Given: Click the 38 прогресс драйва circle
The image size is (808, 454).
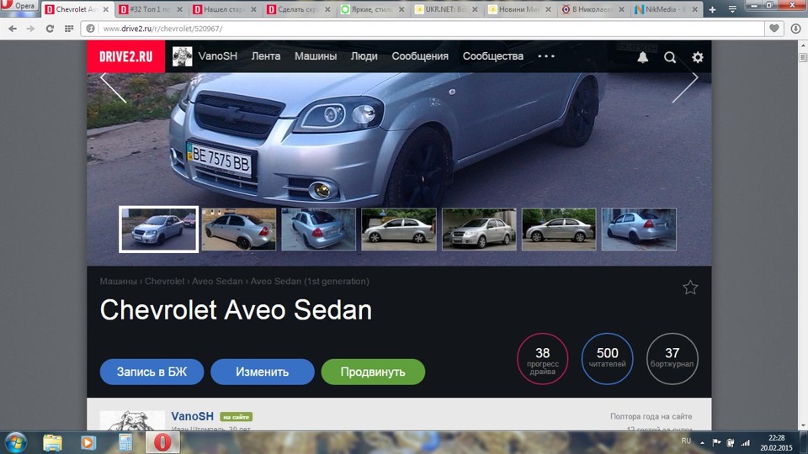Looking at the screenshot, I should [x=543, y=359].
